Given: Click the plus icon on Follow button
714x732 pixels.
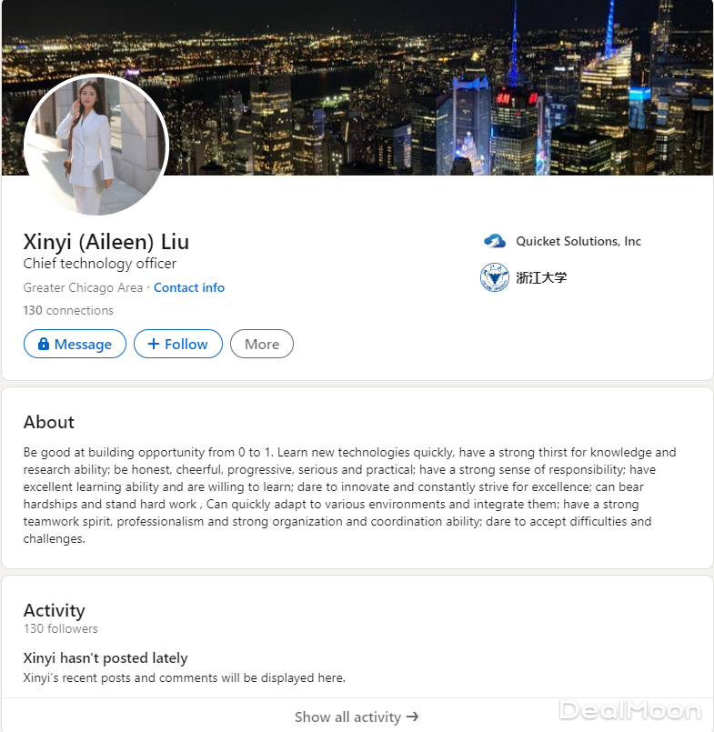Looking at the screenshot, I should point(154,344).
